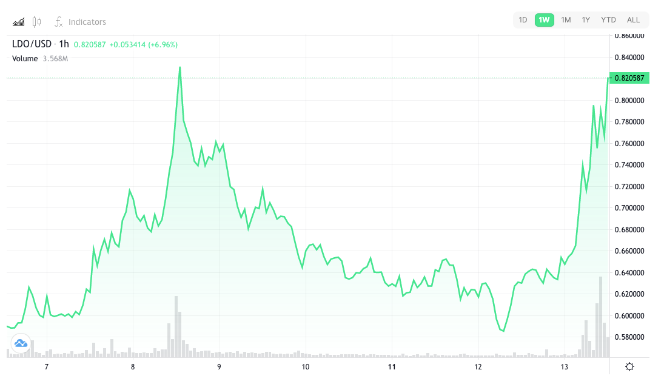Click the 0.680000 price axis label
Screen dimensions: 664x387
coord(629,230)
